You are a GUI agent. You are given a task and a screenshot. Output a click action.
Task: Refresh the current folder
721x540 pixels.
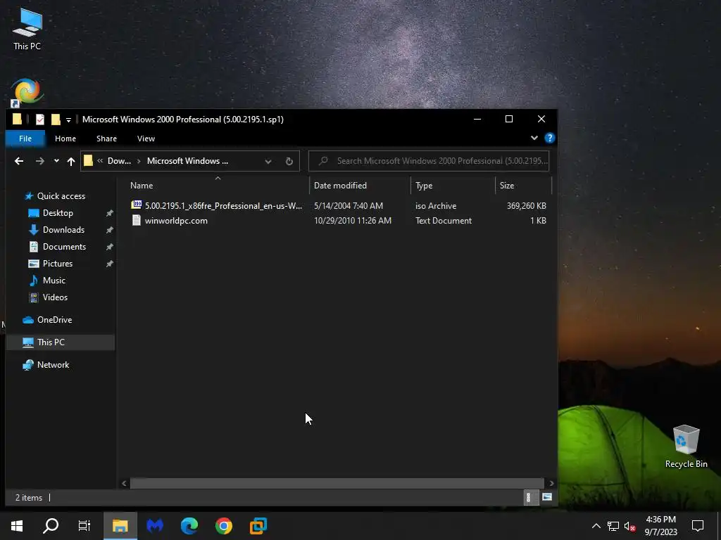click(x=289, y=161)
